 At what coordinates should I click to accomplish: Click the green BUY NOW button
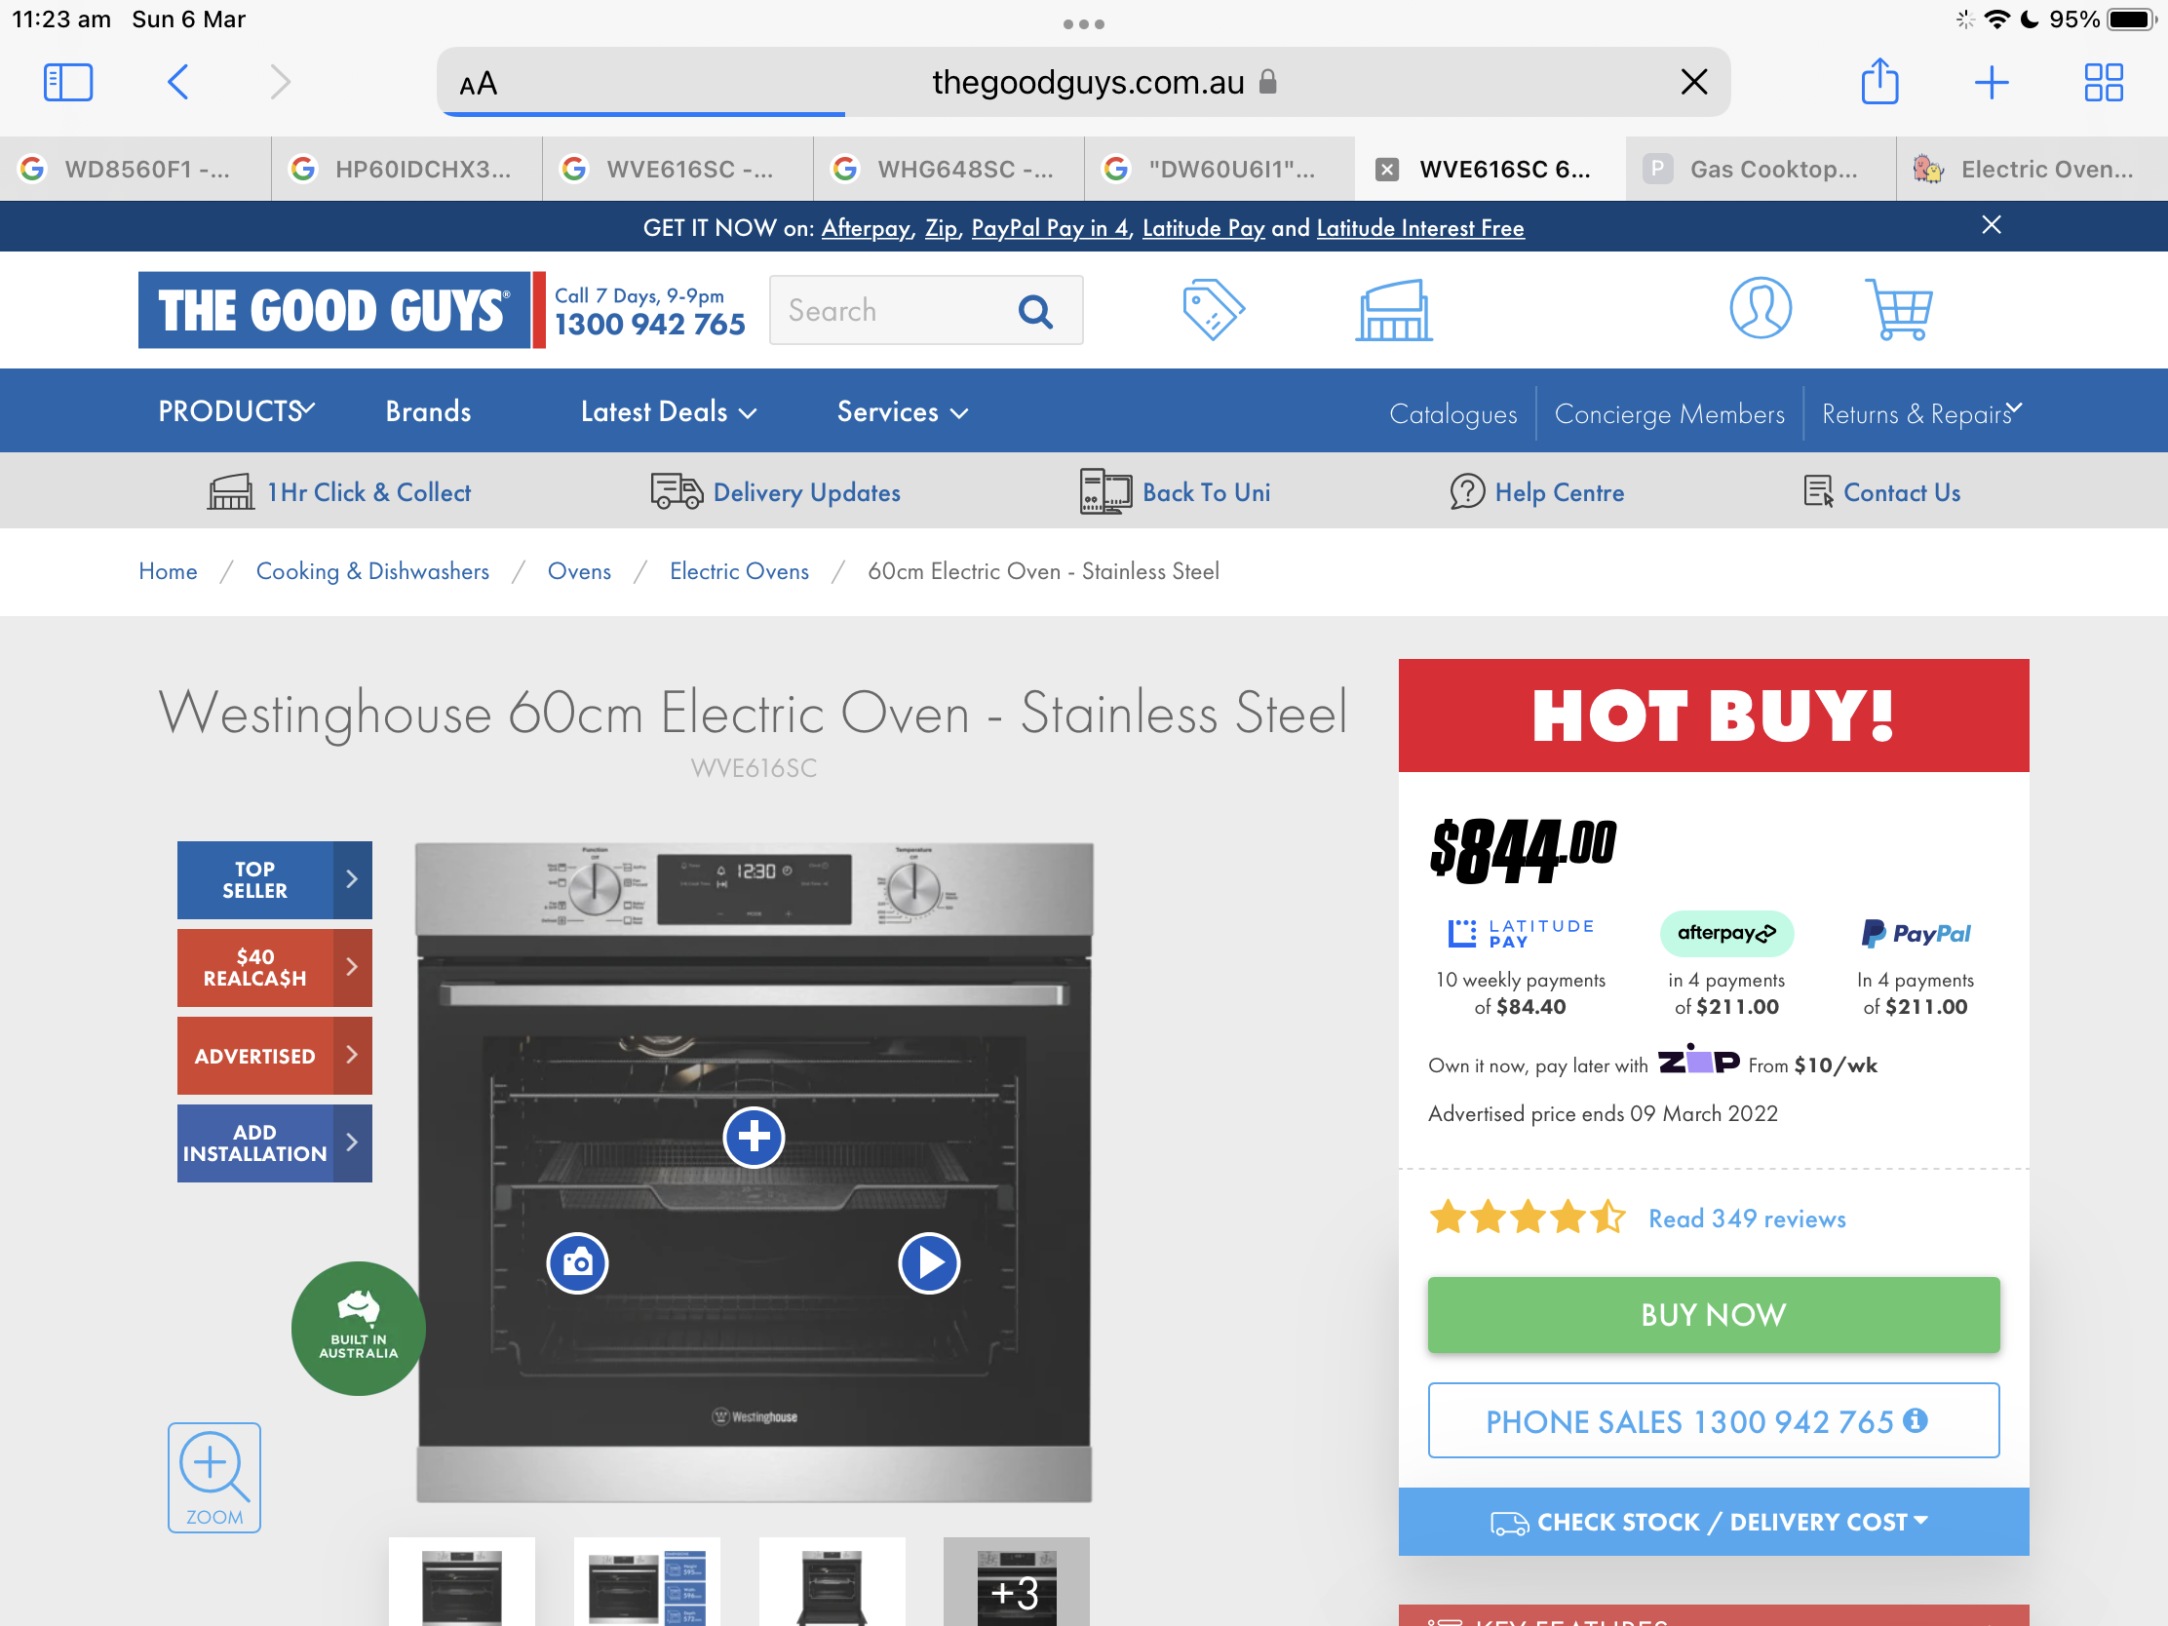pyautogui.click(x=1712, y=1314)
